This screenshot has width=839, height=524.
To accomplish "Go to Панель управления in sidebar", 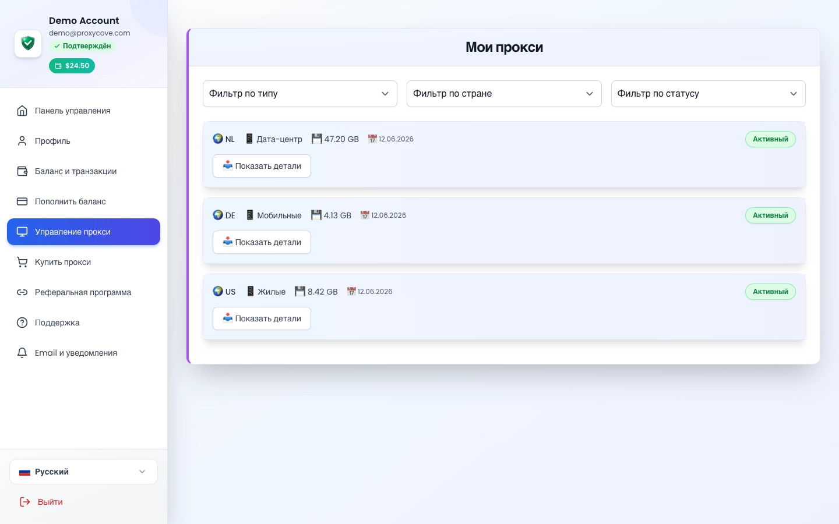I will pyautogui.click(x=83, y=111).
